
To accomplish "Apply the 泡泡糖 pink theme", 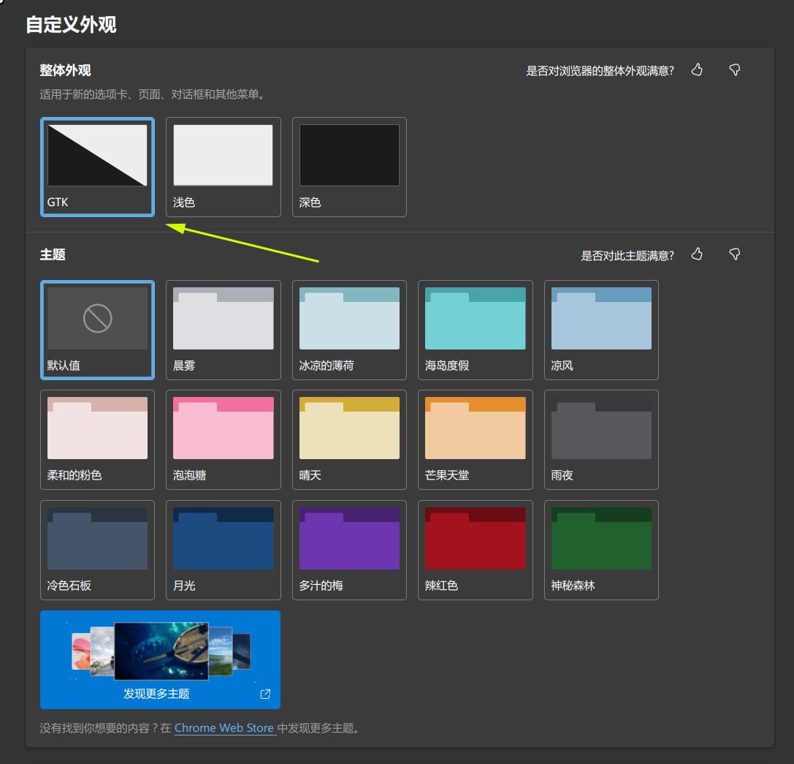I will tap(224, 439).
